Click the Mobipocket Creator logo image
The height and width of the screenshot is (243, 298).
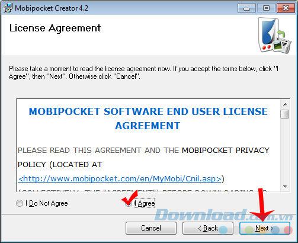click(275, 36)
